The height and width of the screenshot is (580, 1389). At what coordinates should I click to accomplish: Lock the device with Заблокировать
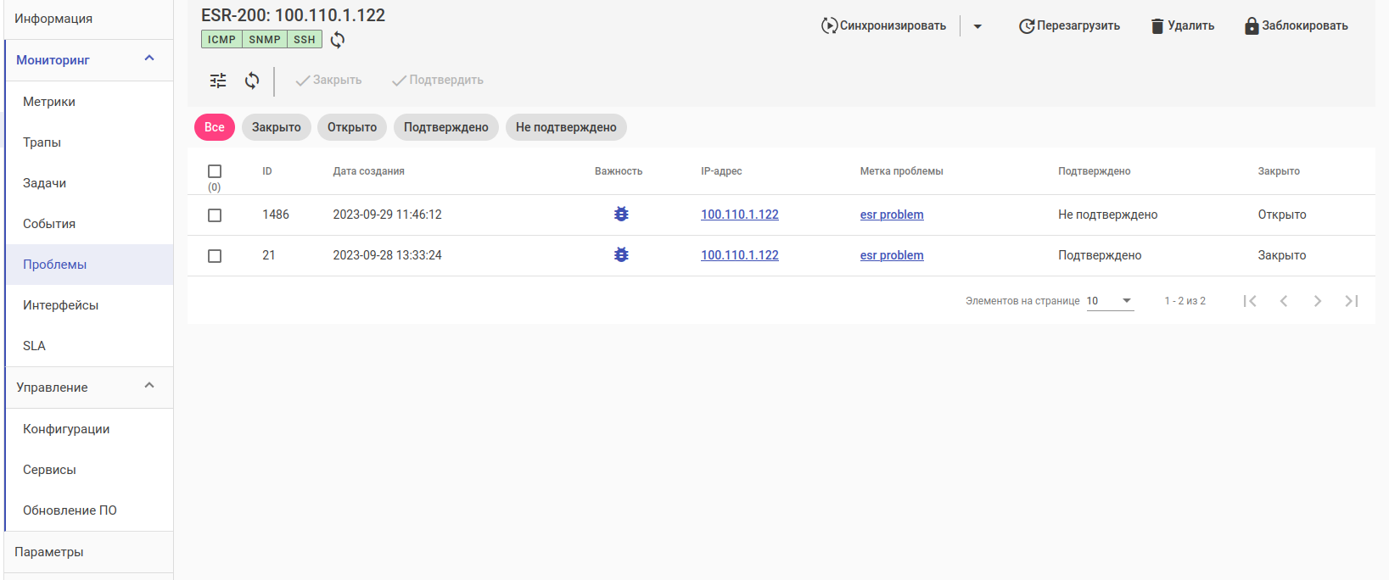tap(1296, 25)
